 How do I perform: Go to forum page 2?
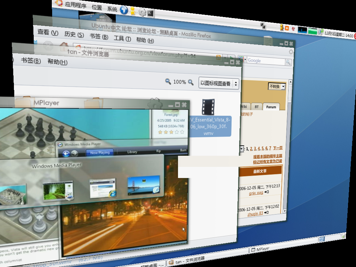[251, 149]
